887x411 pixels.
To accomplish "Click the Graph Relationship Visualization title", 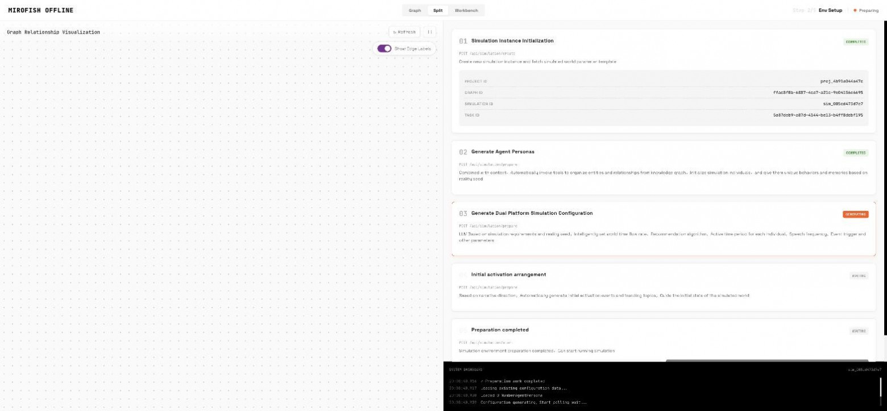I will click(53, 32).
